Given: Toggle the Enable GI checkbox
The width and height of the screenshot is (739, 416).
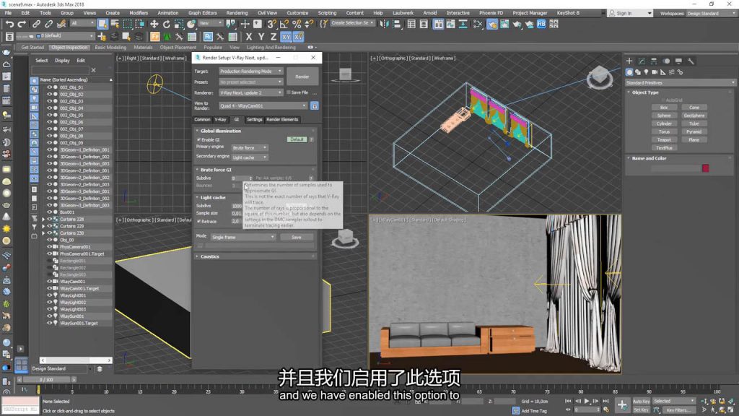Looking at the screenshot, I should click(x=198, y=139).
